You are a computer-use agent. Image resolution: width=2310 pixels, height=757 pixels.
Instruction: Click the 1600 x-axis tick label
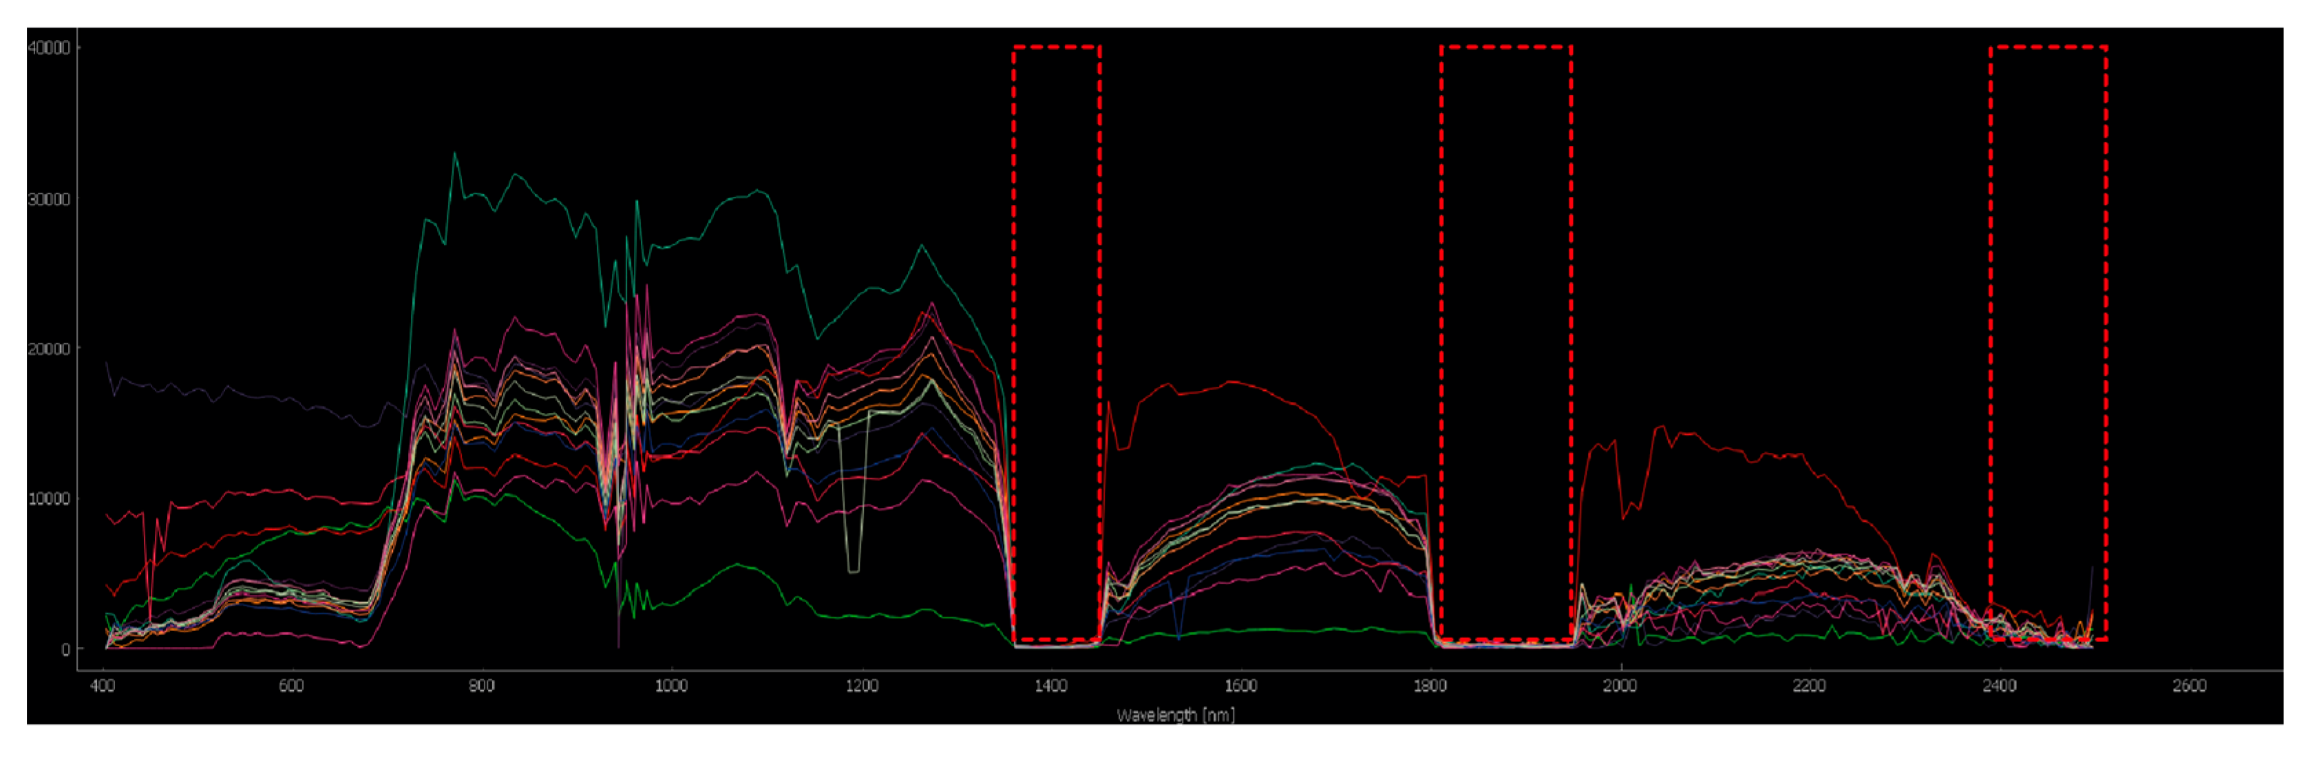click(1240, 686)
